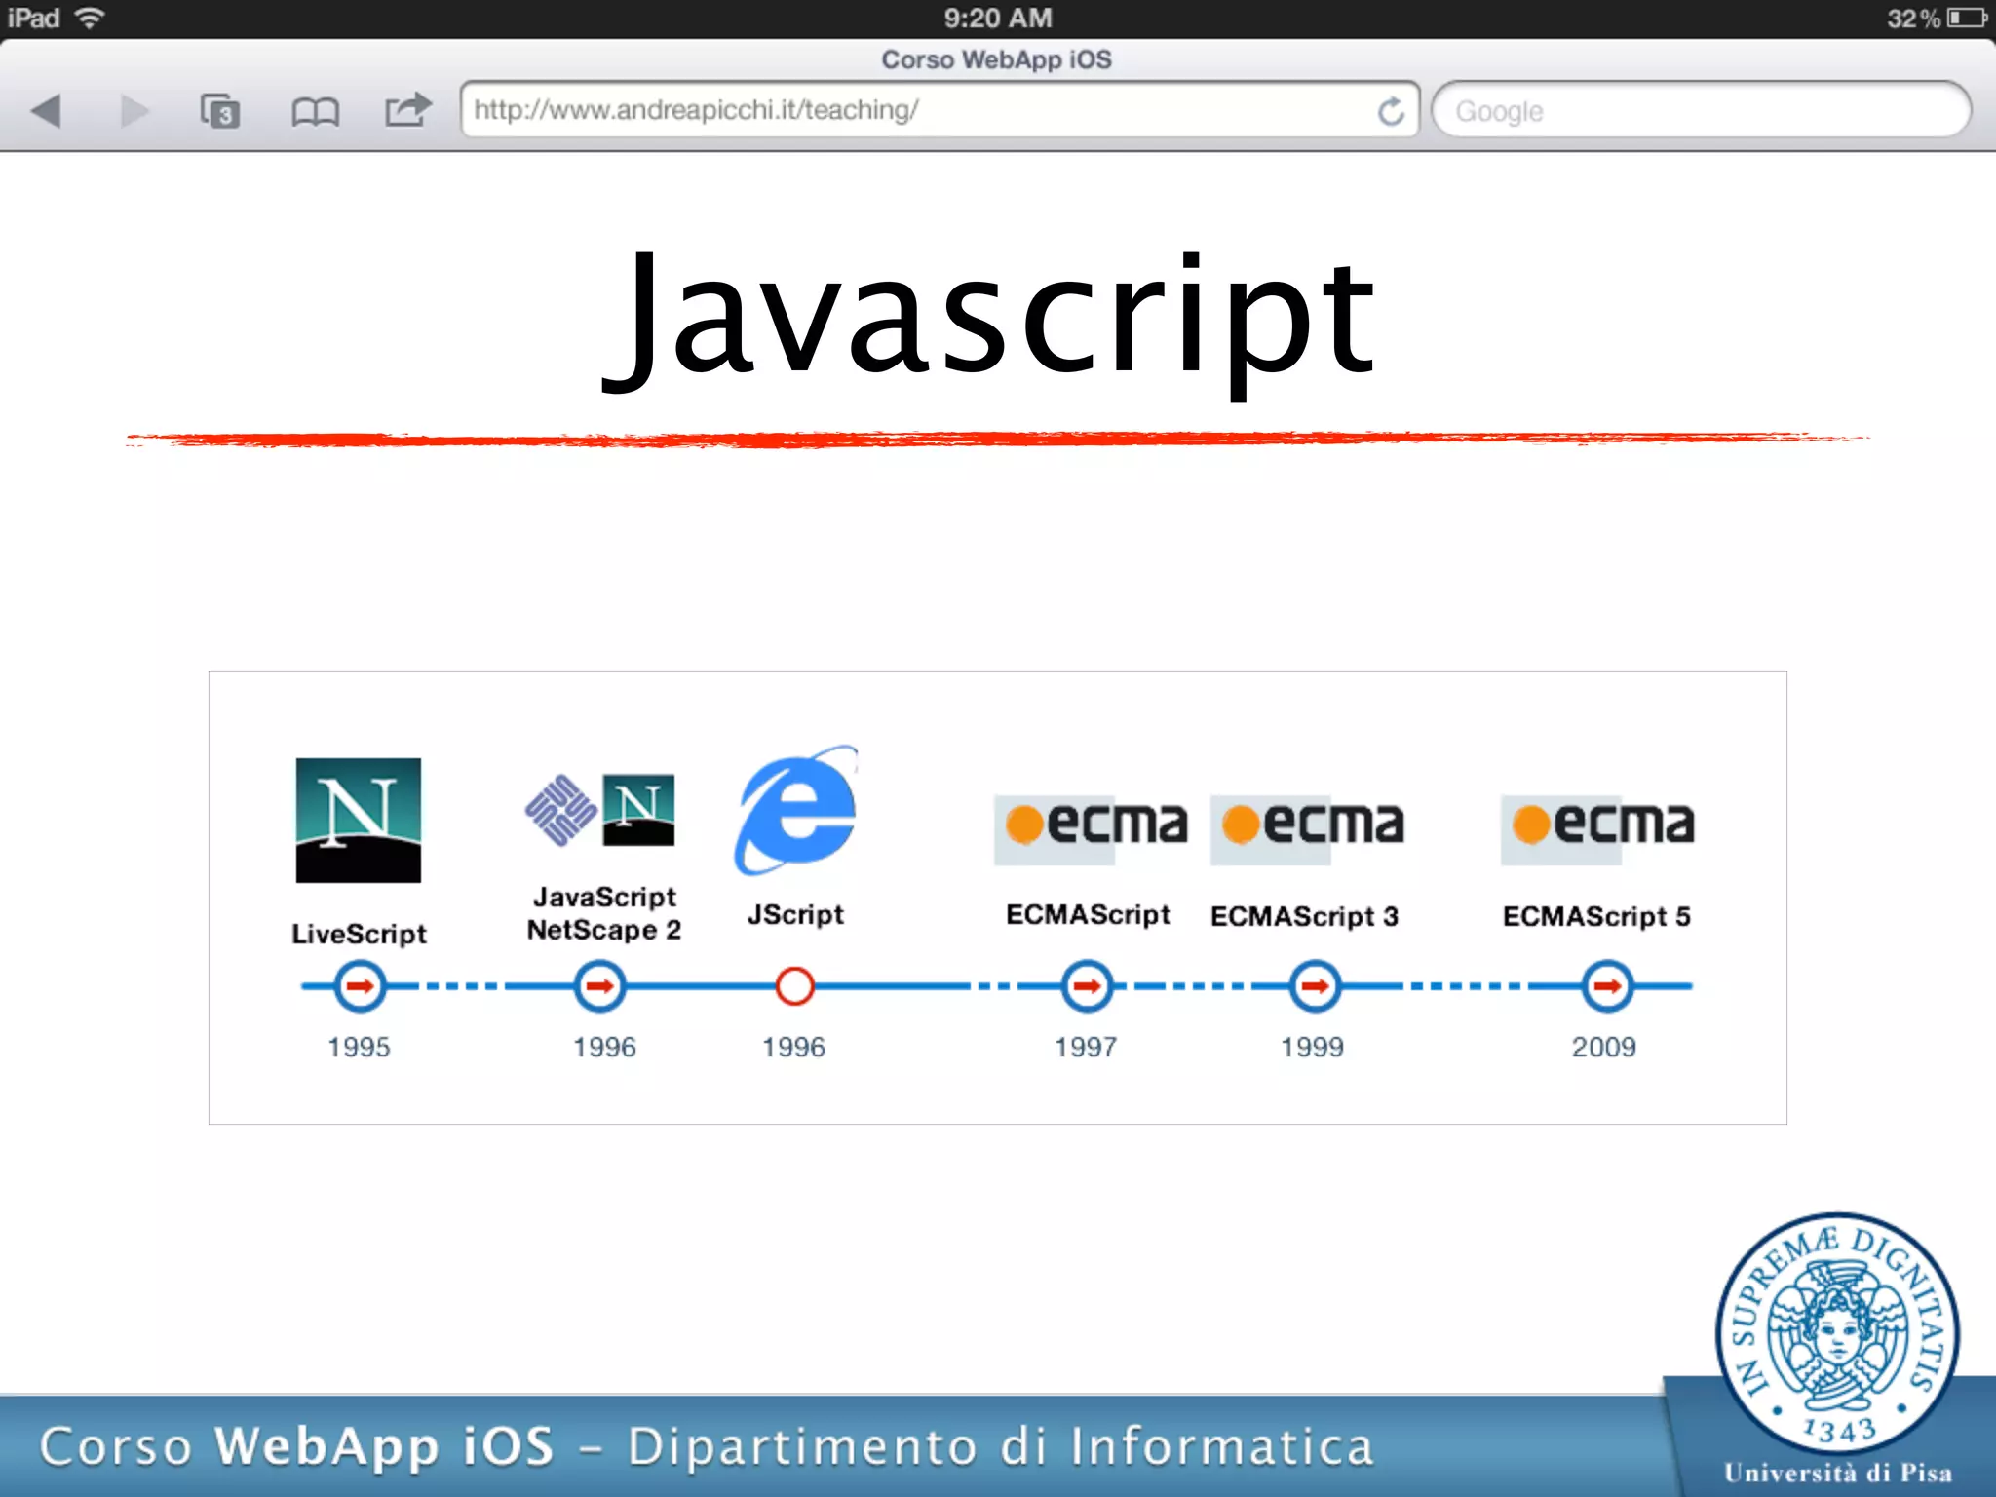This screenshot has height=1497, width=1996.
Task: Click the ECMAScript 5 label
Action: coord(1596,916)
